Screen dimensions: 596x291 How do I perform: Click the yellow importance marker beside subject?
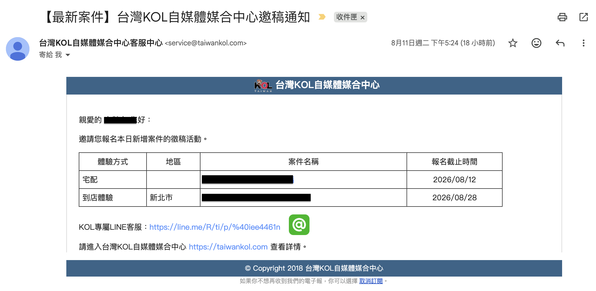(x=322, y=17)
